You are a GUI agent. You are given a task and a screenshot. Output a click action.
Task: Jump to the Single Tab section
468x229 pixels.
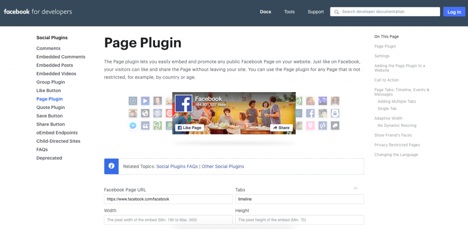pyautogui.click(x=387, y=109)
